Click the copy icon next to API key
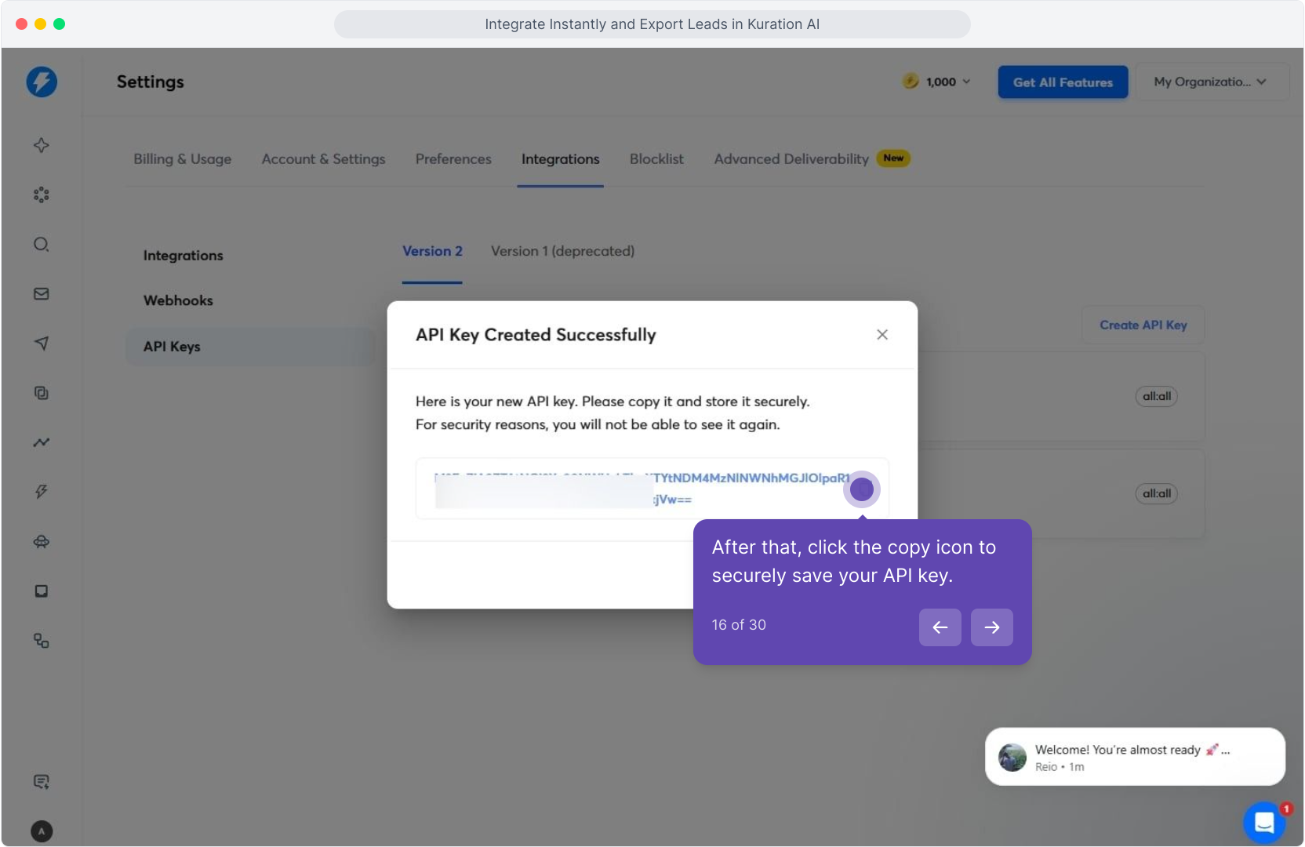This screenshot has width=1305, height=847. pyautogui.click(x=862, y=489)
